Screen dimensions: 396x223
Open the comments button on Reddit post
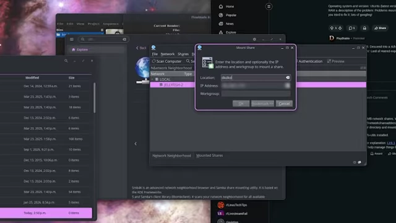pyautogui.click(x=351, y=28)
